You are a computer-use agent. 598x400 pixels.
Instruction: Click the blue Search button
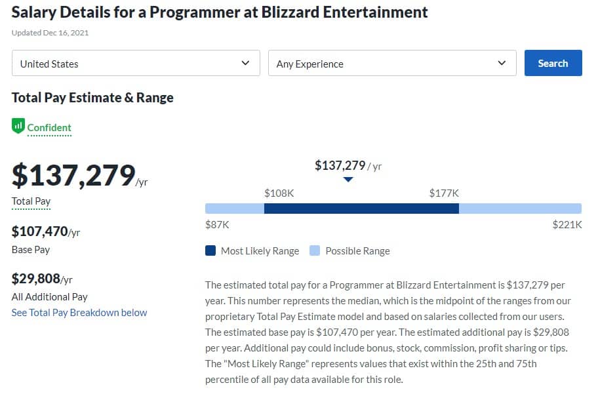click(553, 63)
